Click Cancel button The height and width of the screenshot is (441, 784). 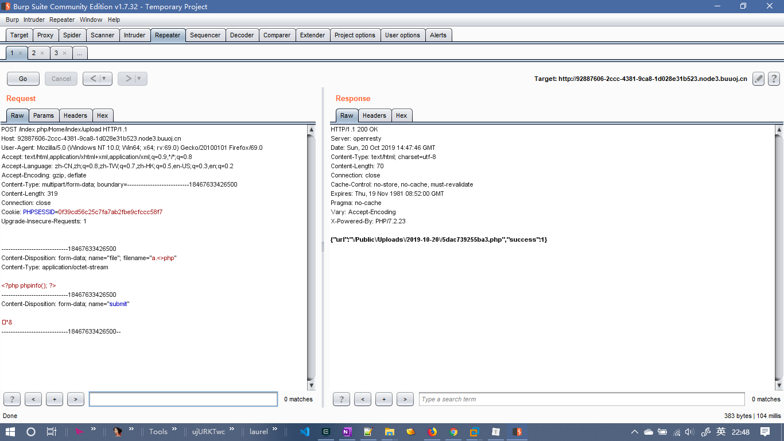click(x=61, y=79)
